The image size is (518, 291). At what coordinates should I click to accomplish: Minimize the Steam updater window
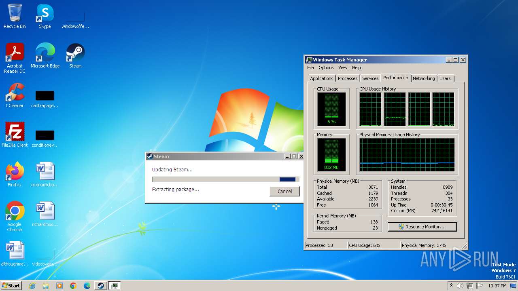287,156
